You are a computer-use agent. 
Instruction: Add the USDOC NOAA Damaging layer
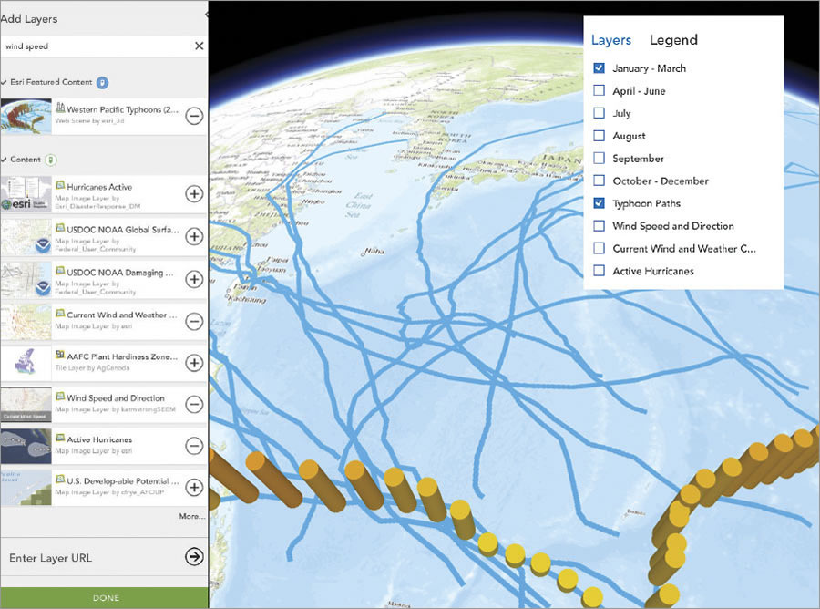[x=192, y=278]
